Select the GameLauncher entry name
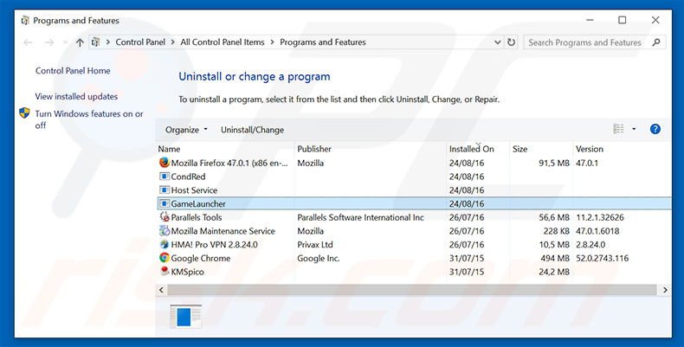 (x=198, y=203)
